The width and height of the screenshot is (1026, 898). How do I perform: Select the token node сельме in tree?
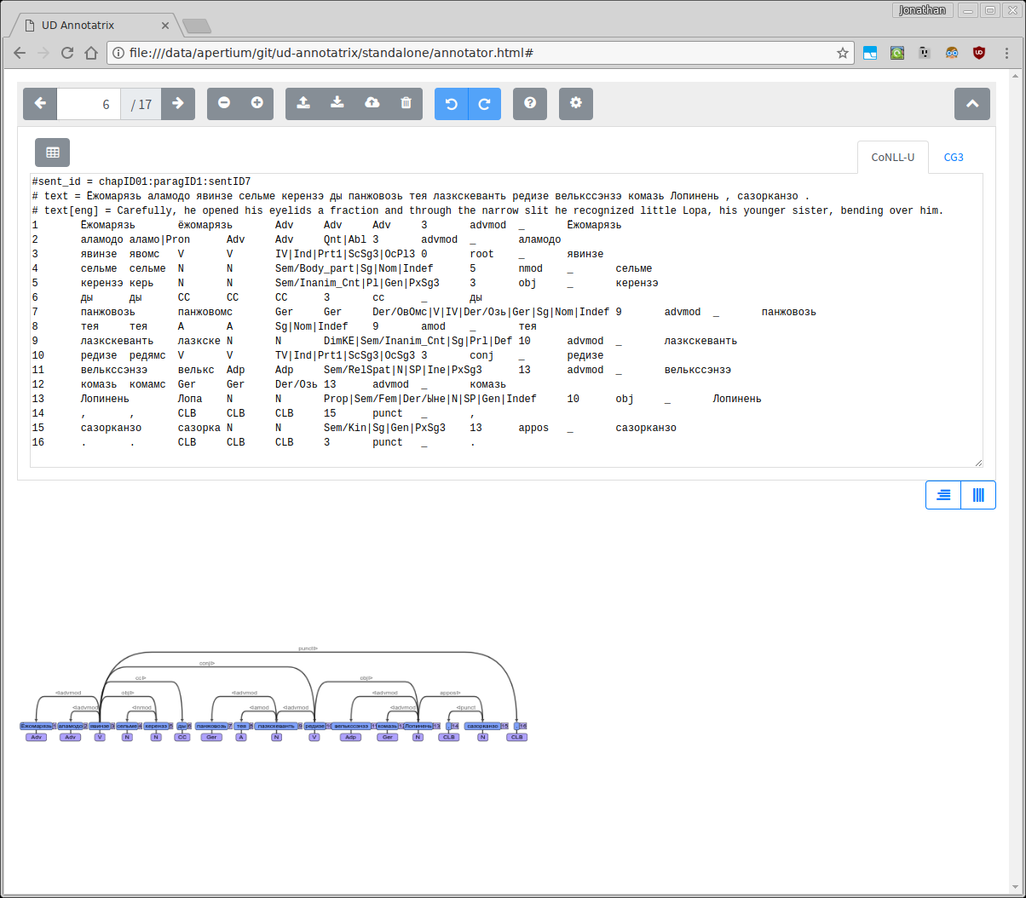coord(127,726)
